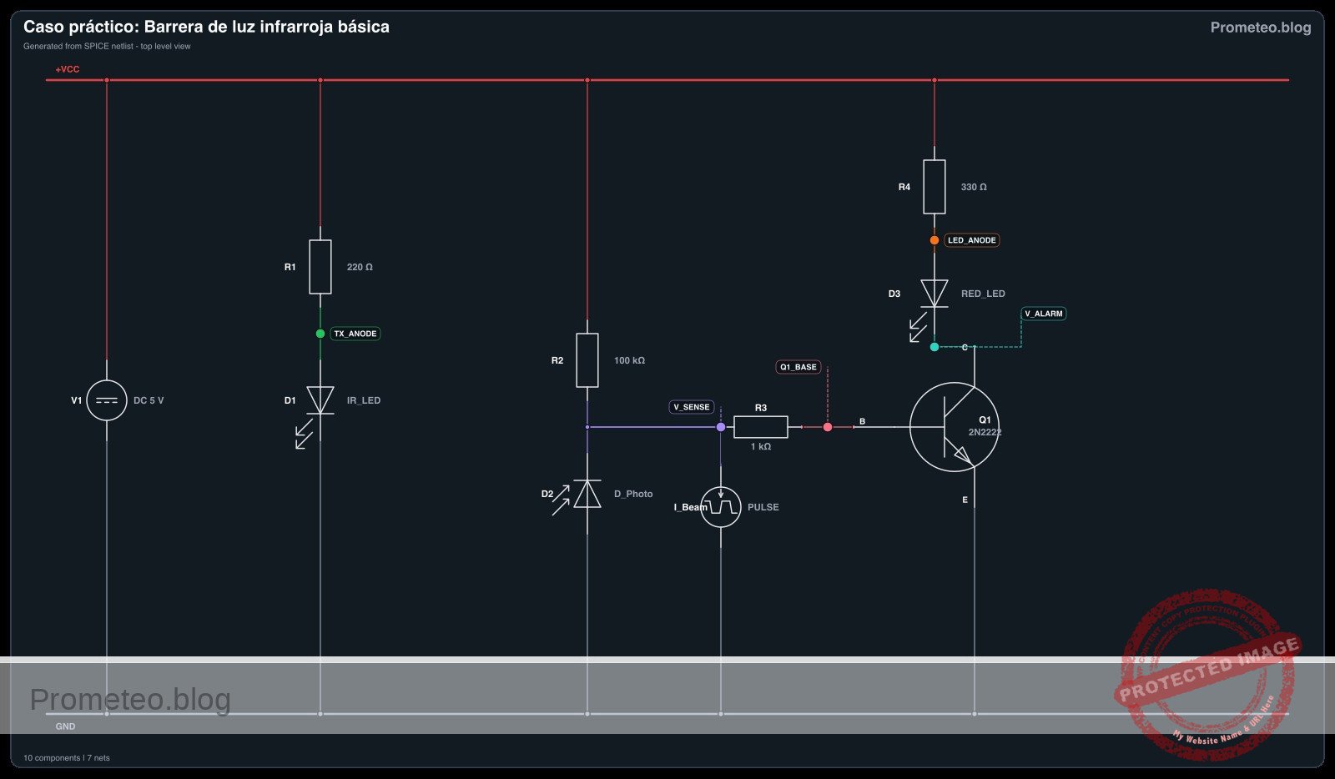
Task: Click the purple V_SENSE node dot
Action: [x=721, y=427]
